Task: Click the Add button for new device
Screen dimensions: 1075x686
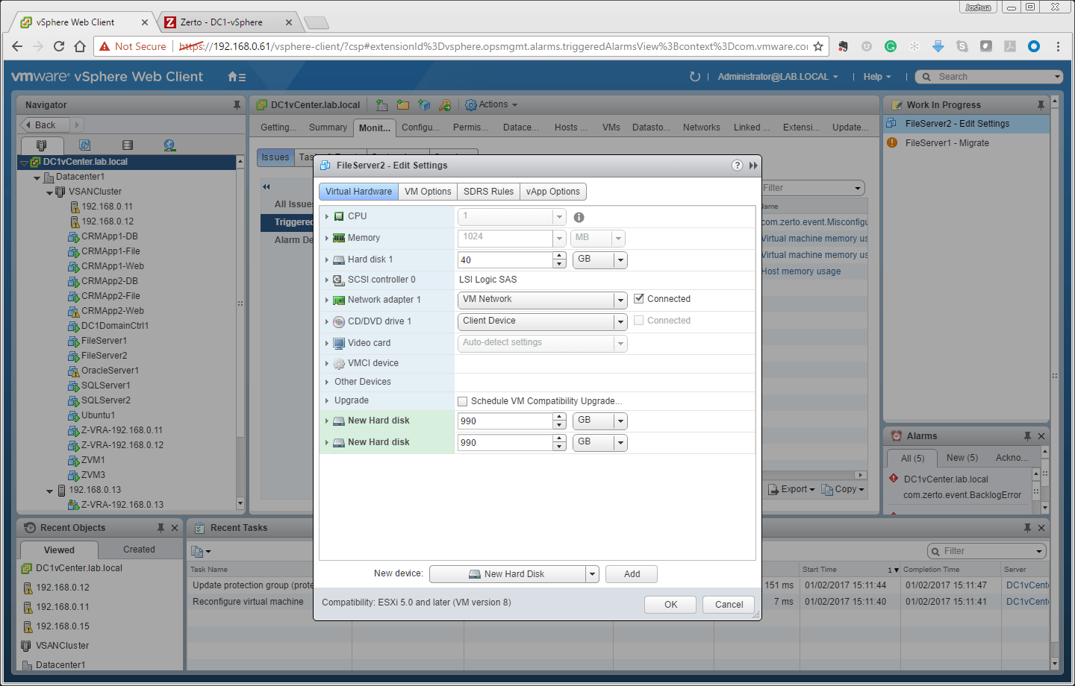Action: click(x=631, y=573)
